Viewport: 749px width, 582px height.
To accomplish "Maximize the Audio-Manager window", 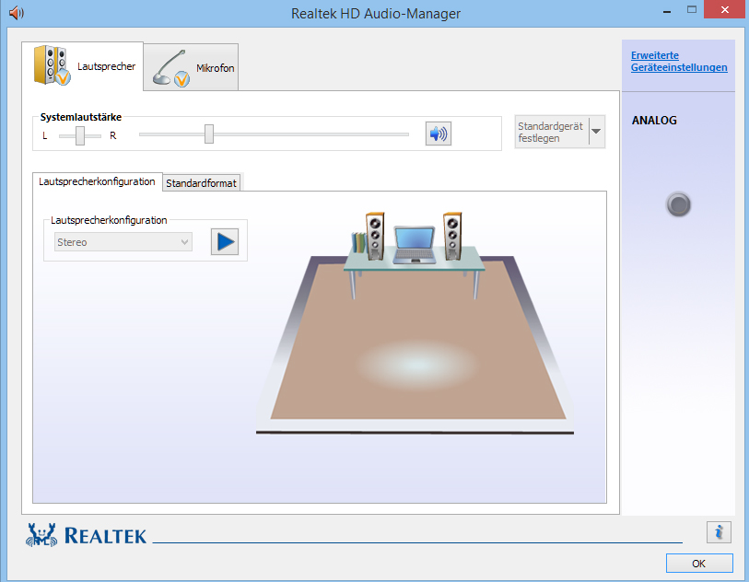I will point(692,9).
